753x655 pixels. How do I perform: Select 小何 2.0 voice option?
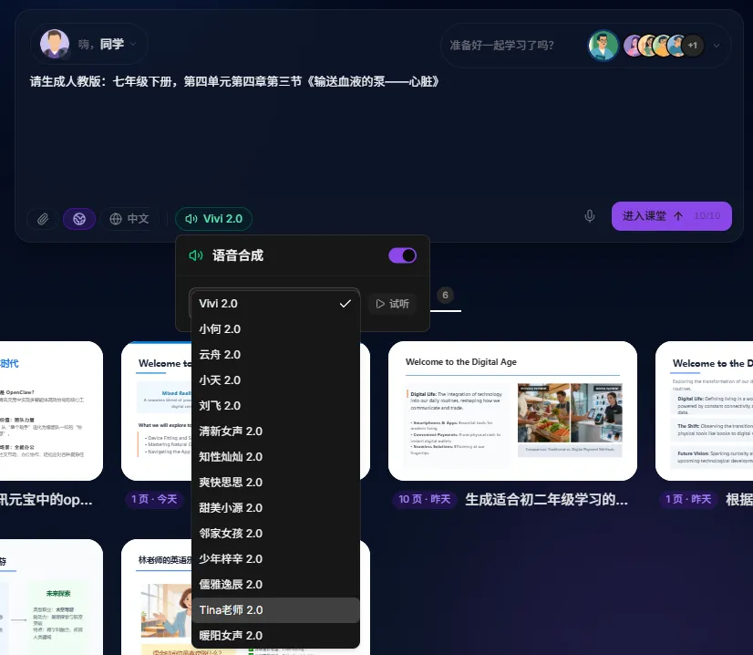coord(275,329)
